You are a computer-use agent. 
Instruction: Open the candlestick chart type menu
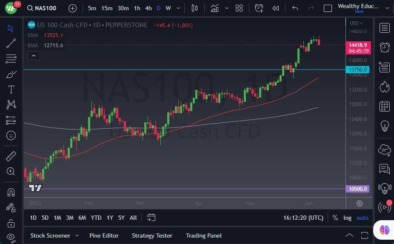click(194, 8)
